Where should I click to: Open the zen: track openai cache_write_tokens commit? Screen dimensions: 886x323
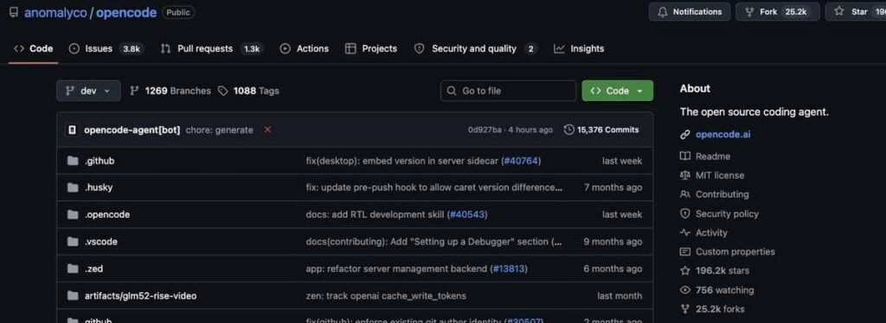click(x=386, y=296)
